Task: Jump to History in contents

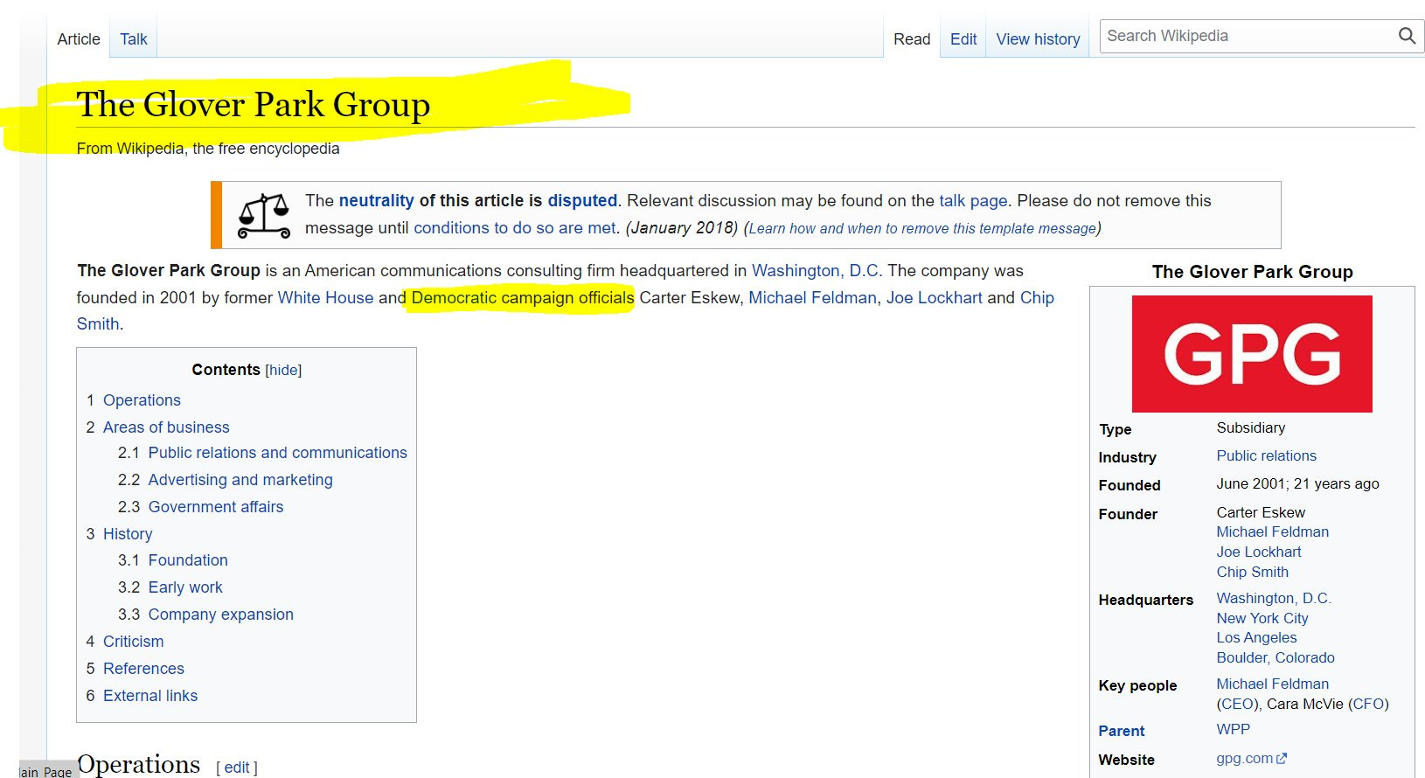Action: pyautogui.click(x=128, y=534)
